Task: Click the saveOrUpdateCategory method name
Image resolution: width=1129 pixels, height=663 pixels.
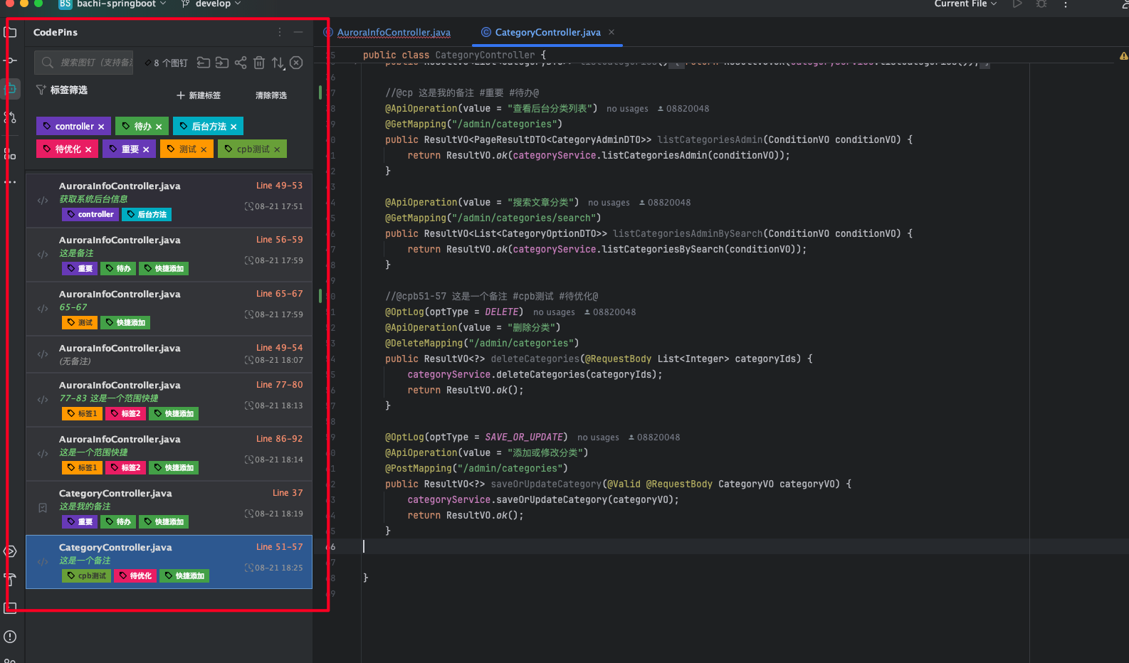Action: click(x=546, y=484)
